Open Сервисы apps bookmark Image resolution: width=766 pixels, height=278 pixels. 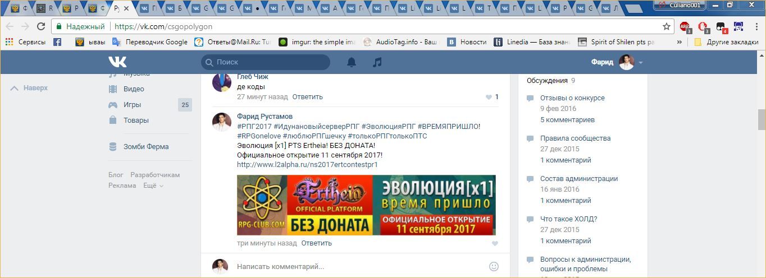point(25,42)
